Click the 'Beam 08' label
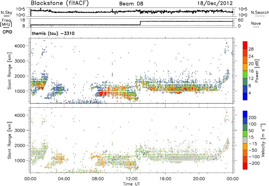The image size is (269, 186). pyautogui.click(x=131, y=4)
